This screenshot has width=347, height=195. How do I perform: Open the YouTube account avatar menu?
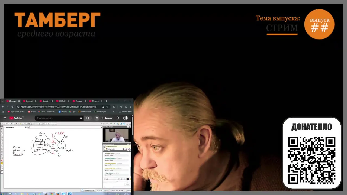126,118
